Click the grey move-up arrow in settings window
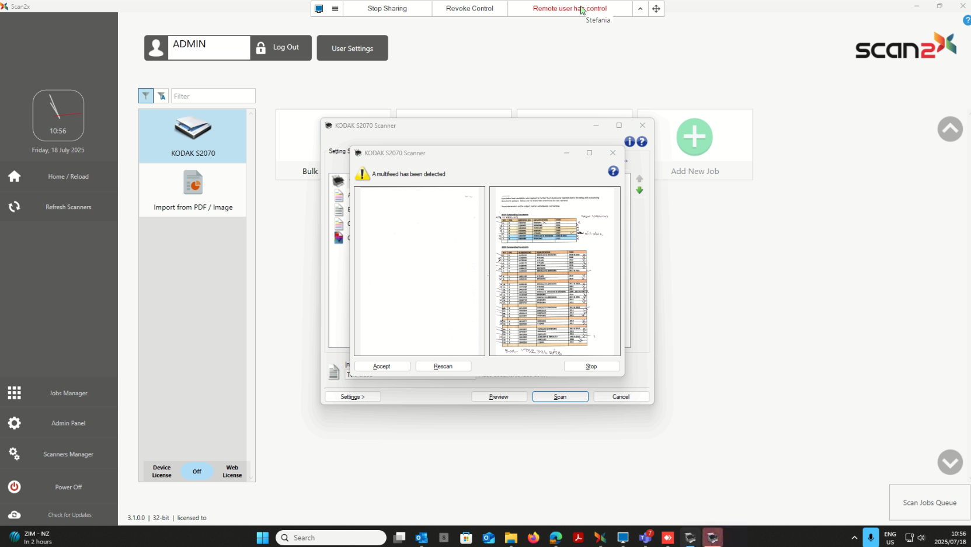Viewport: 971px width, 547px height. pyautogui.click(x=639, y=179)
